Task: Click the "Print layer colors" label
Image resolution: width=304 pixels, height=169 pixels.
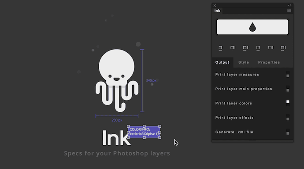Action: click(x=234, y=103)
